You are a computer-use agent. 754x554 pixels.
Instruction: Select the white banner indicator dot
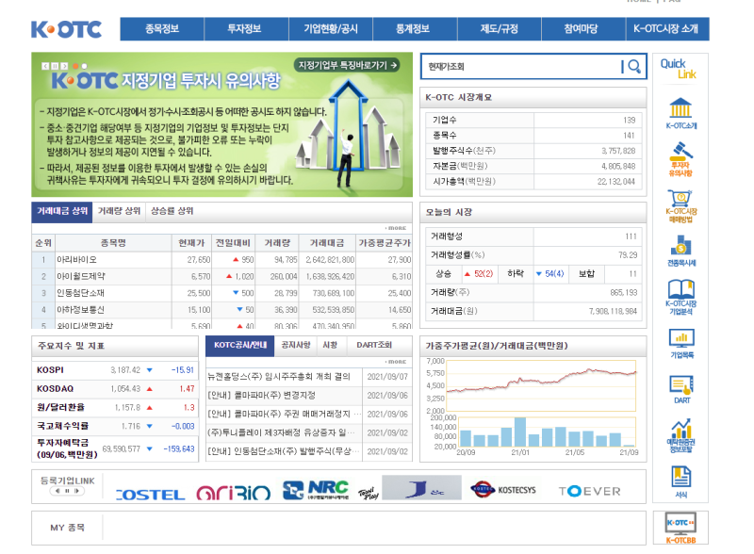84,66
